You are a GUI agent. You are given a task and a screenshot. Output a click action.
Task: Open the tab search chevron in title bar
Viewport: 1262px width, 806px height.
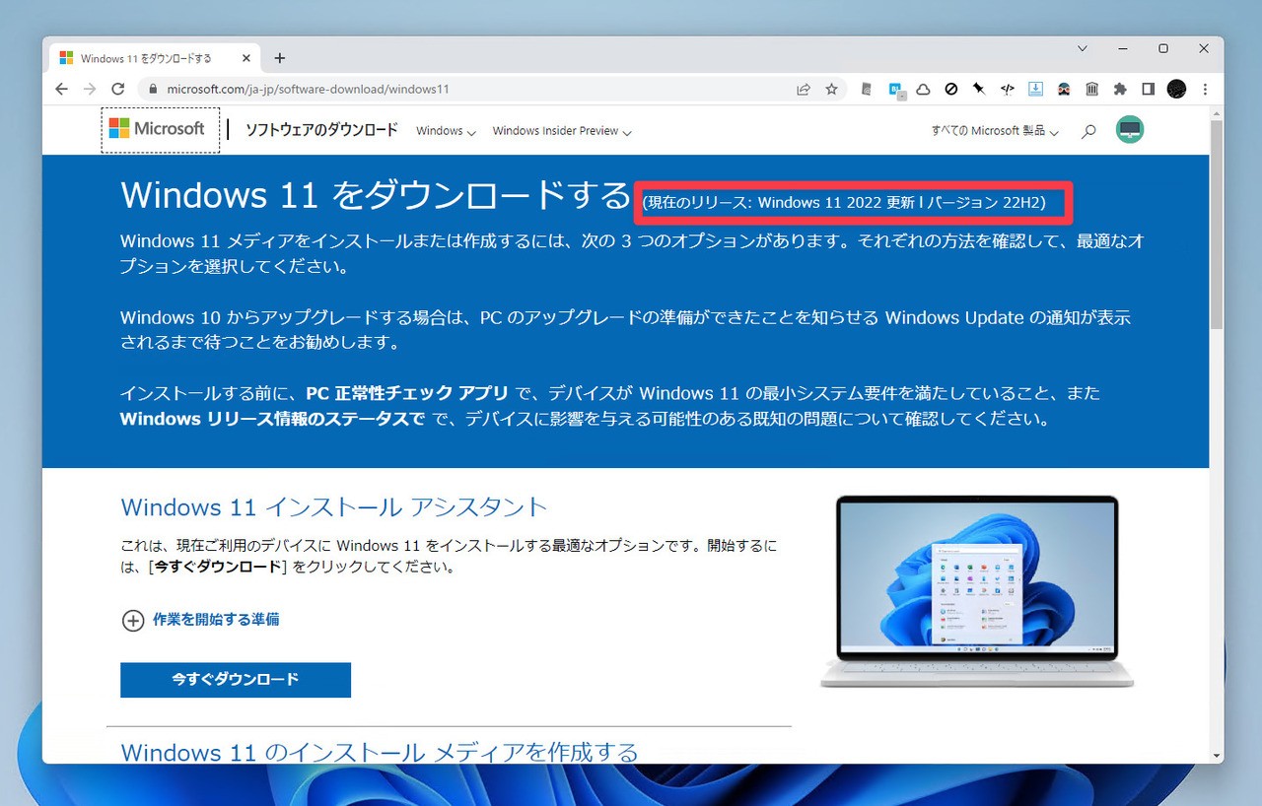(1083, 48)
